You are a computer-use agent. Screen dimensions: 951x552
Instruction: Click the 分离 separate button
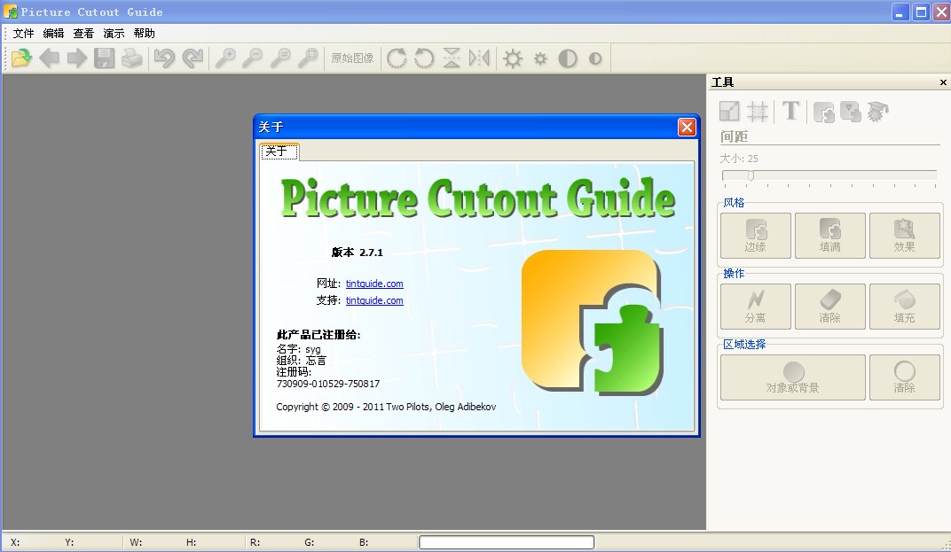pyautogui.click(x=755, y=307)
